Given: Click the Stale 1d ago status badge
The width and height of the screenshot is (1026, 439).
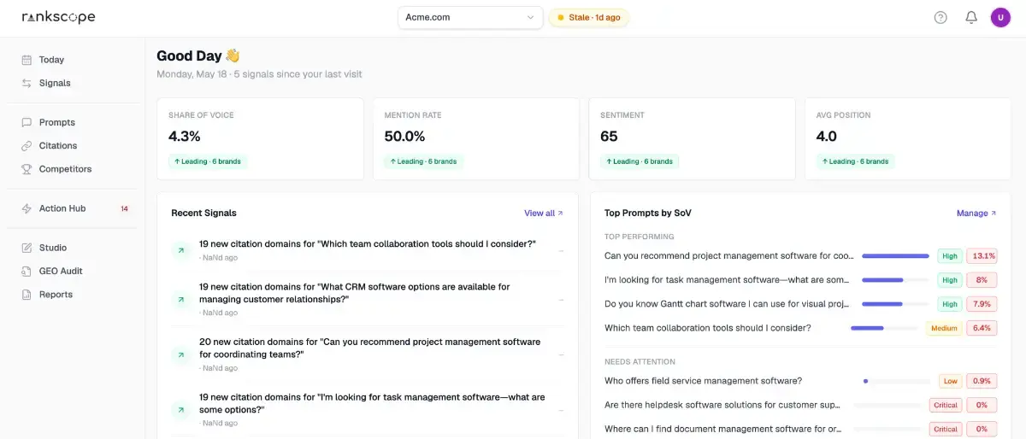Looking at the screenshot, I should (589, 17).
